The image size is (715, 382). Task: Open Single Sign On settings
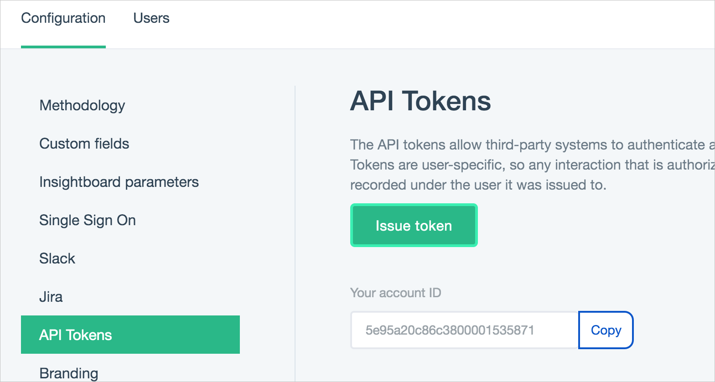88,220
